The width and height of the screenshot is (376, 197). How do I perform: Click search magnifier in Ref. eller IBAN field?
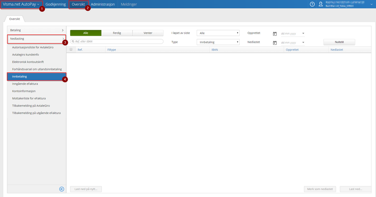[x=73, y=41]
